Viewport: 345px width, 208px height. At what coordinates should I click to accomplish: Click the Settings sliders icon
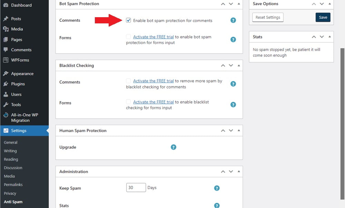point(6,130)
